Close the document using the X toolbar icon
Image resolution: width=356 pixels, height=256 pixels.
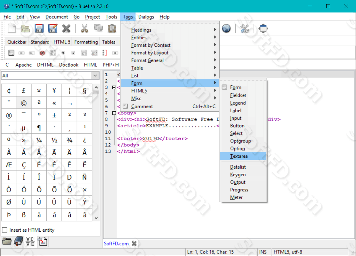pyautogui.click(x=66, y=28)
